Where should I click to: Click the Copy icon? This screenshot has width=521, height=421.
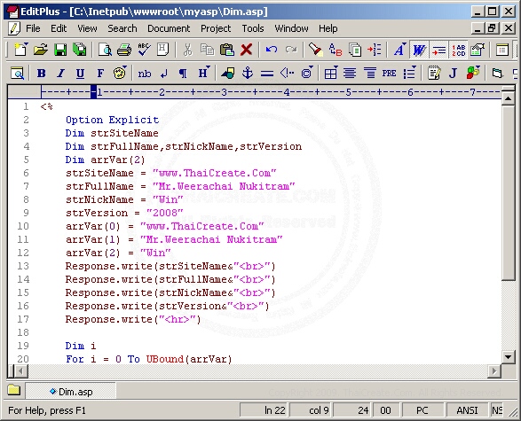[x=208, y=51]
